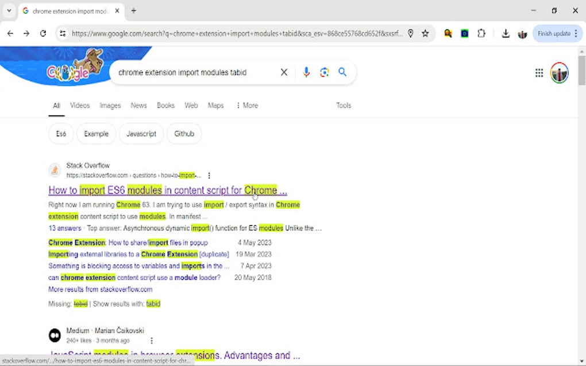Viewport: 586px width, 366px height.
Task: Click the location pin in the address bar
Action: (x=410, y=33)
